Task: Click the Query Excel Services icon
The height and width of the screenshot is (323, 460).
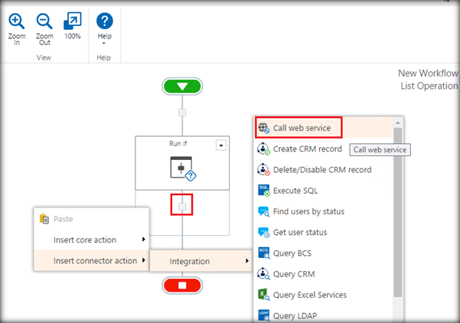Action: (264, 295)
